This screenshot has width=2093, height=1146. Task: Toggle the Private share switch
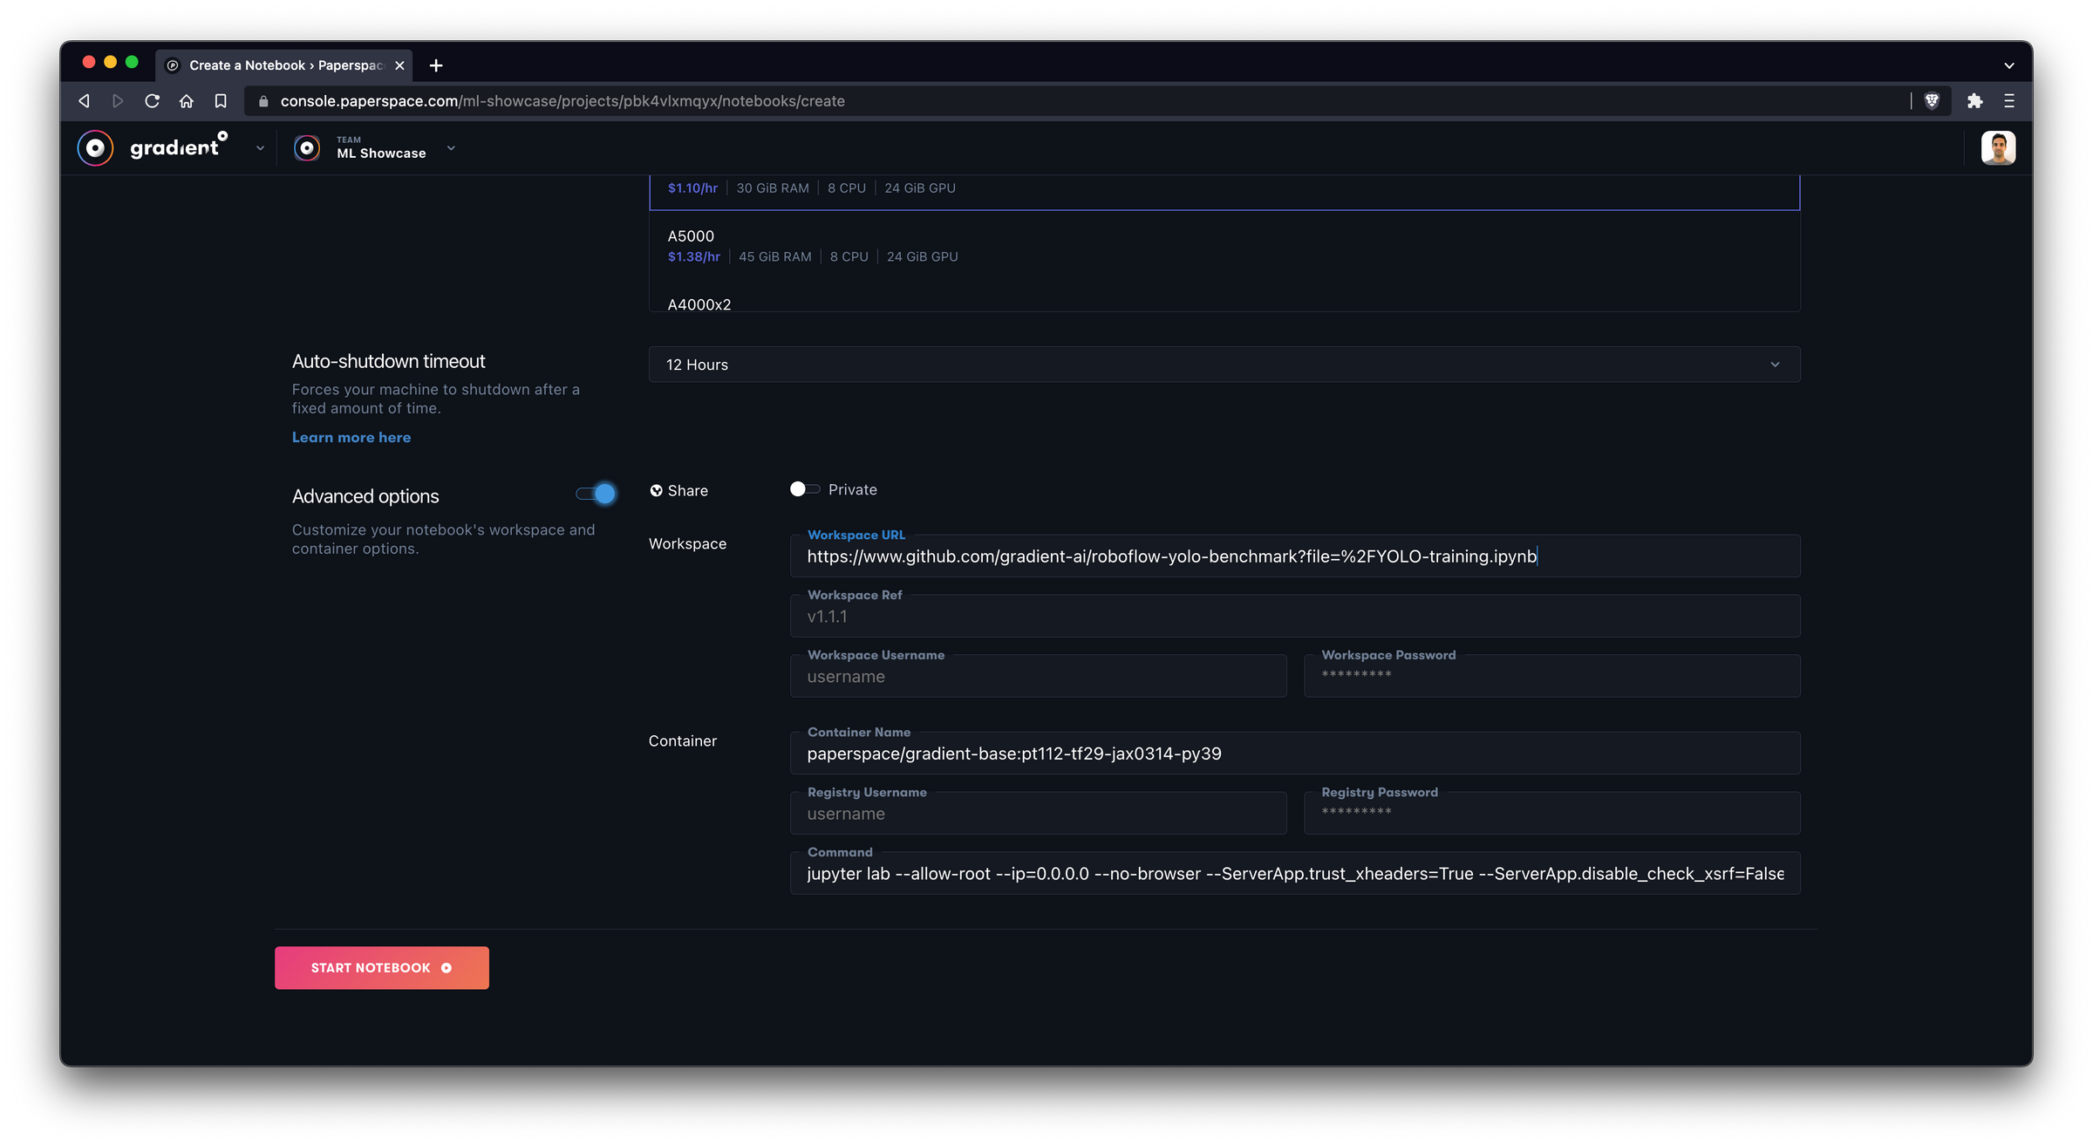click(x=804, y=489)
